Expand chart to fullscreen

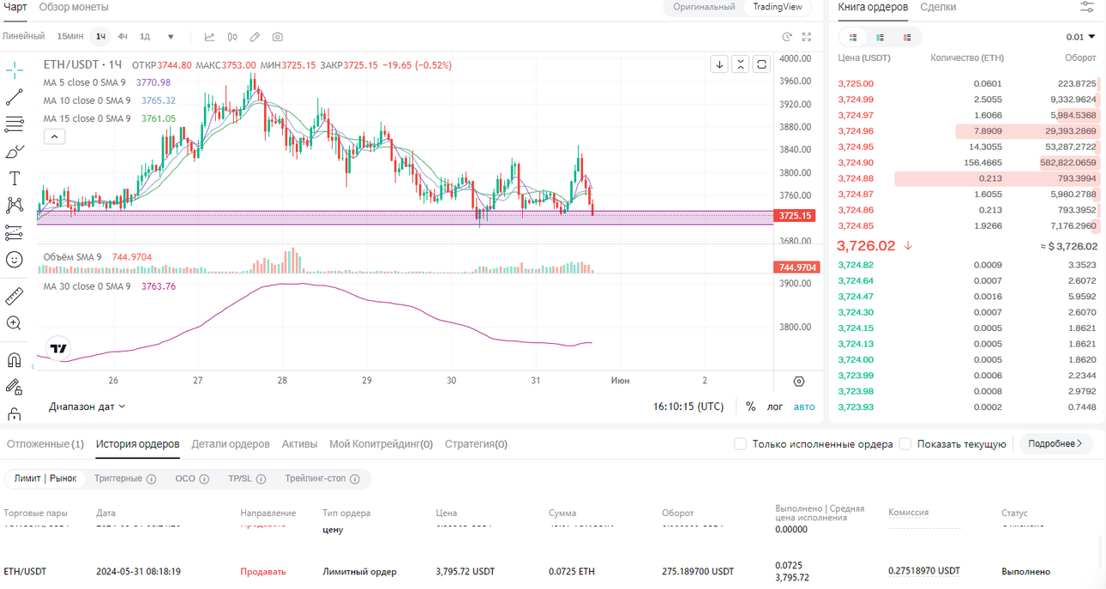click(x=807, y=37)
